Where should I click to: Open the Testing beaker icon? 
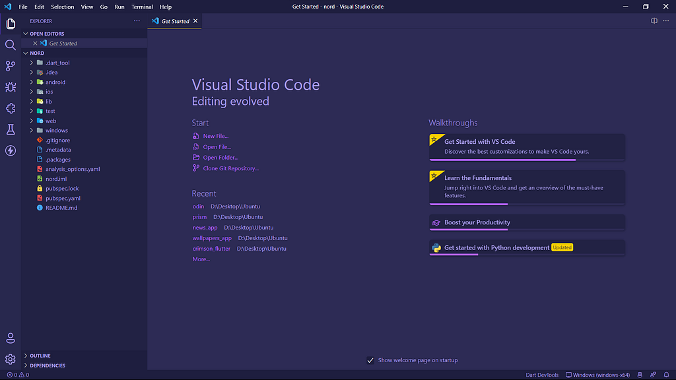11,129
